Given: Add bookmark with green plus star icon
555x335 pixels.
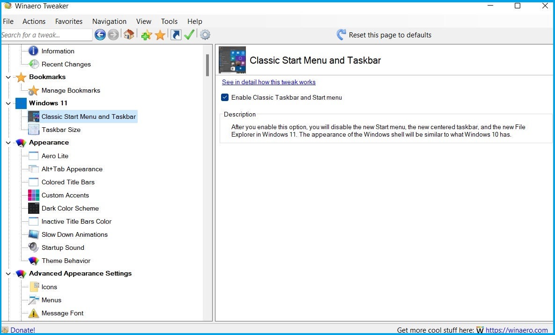Looking at the screenshot, I should pyautogui.click(x=147, y=35).
